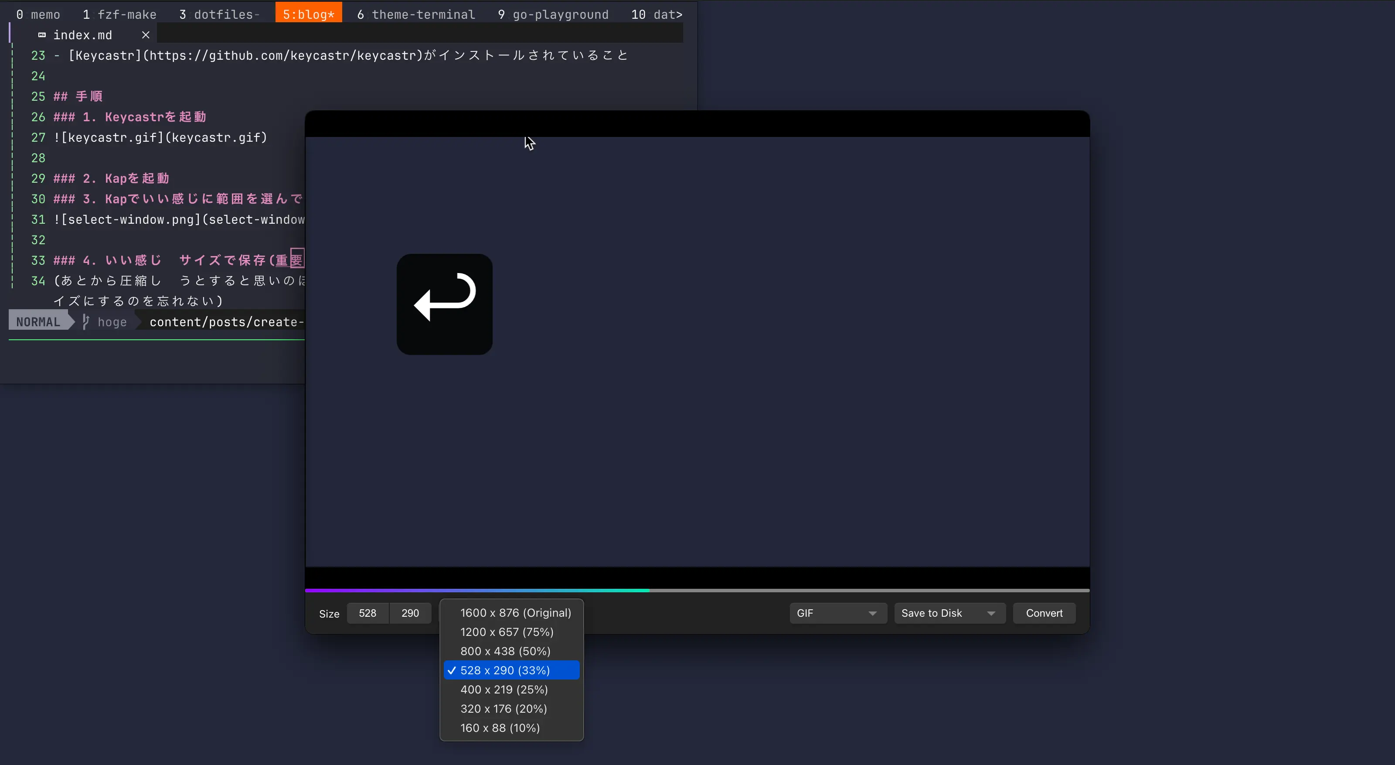Select the 800 x 438 (50%) size
The width and height of the screenshot is (1395, 765).
click(505, 651)
